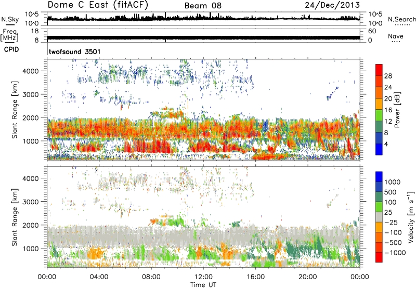This screenshot has width=416, height=288.
Task: Select the '3000' tick of the power panel
Action: (31, 95)
